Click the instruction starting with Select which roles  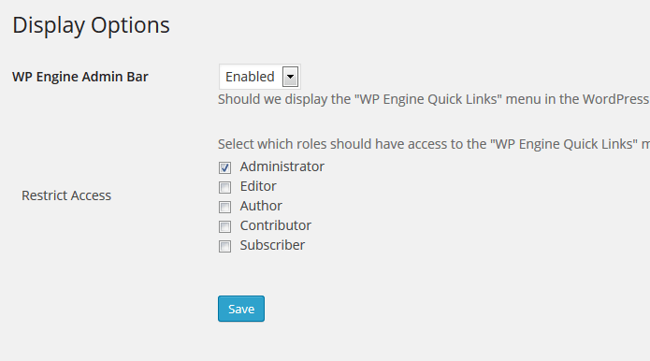[x=434, y=144]
